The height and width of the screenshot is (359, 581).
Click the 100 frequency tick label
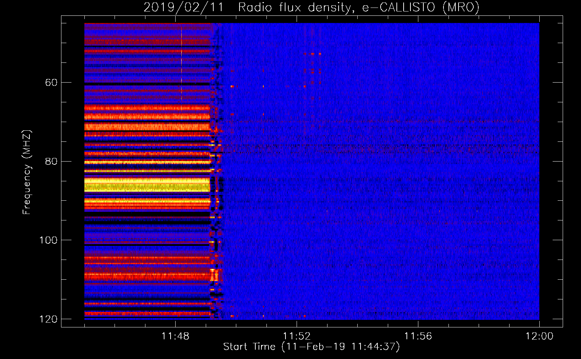pos(48,240)
